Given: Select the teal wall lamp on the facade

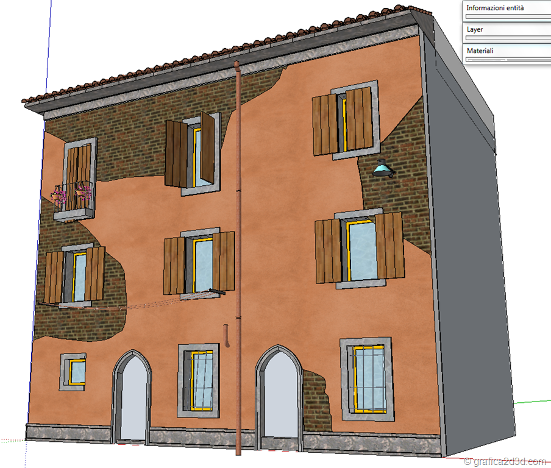Looking at the screenshot, I should click(382, 169).
